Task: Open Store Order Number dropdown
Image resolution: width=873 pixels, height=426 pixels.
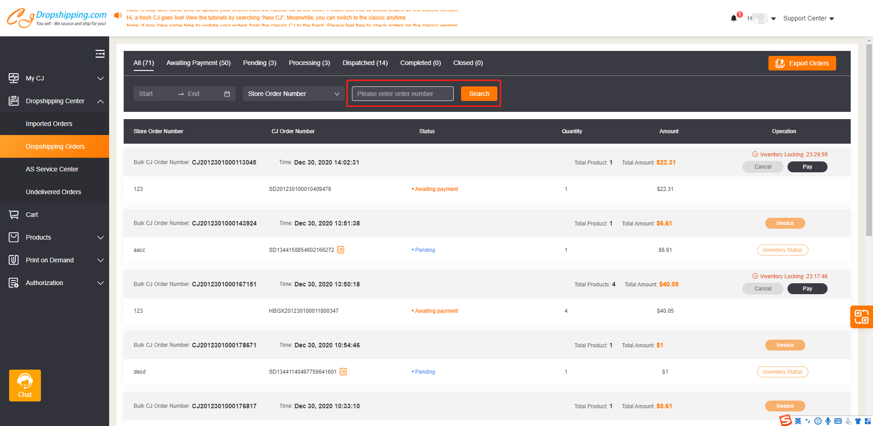Action: pos(293,94)
